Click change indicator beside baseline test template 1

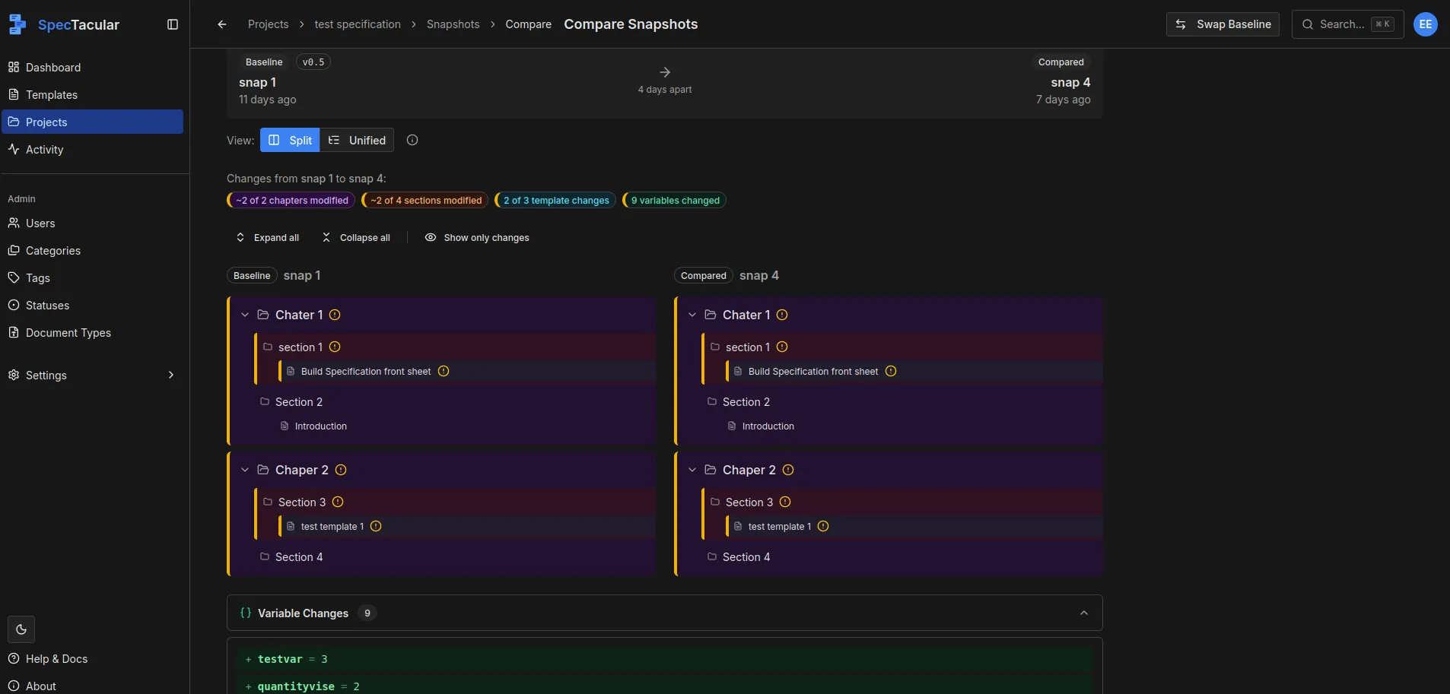376,526
